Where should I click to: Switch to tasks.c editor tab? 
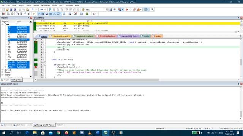157,36
